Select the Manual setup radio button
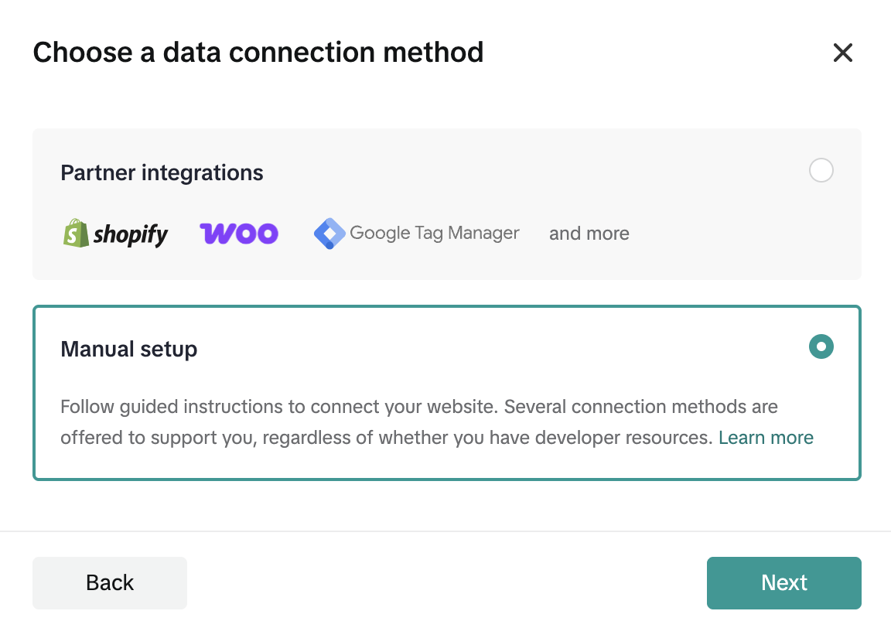 (x=821, y=346)
